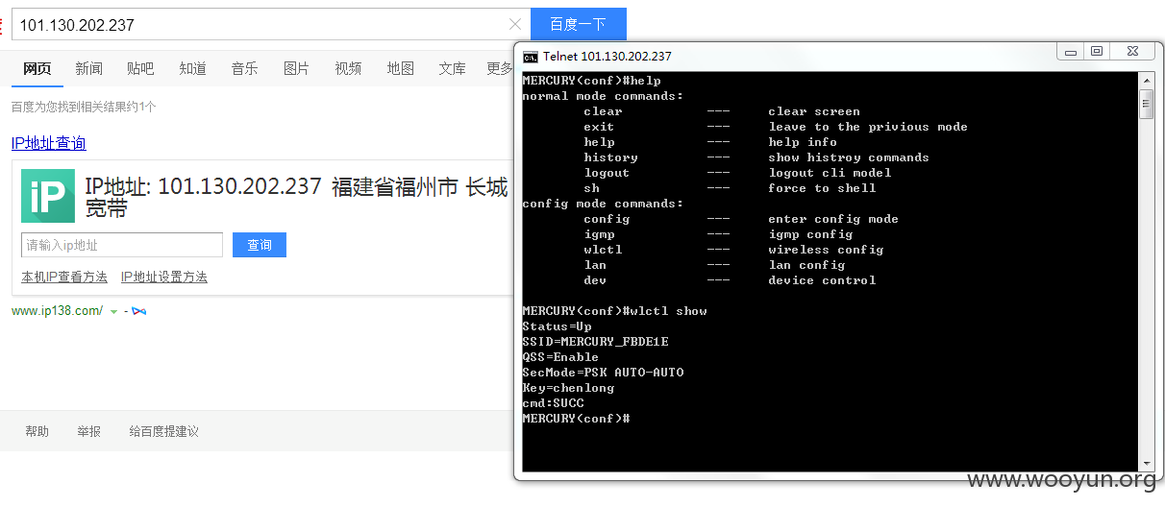Open the IP地址查询 result link
Viewport: 1165px width, 507px height.
(x=49, y=143)
